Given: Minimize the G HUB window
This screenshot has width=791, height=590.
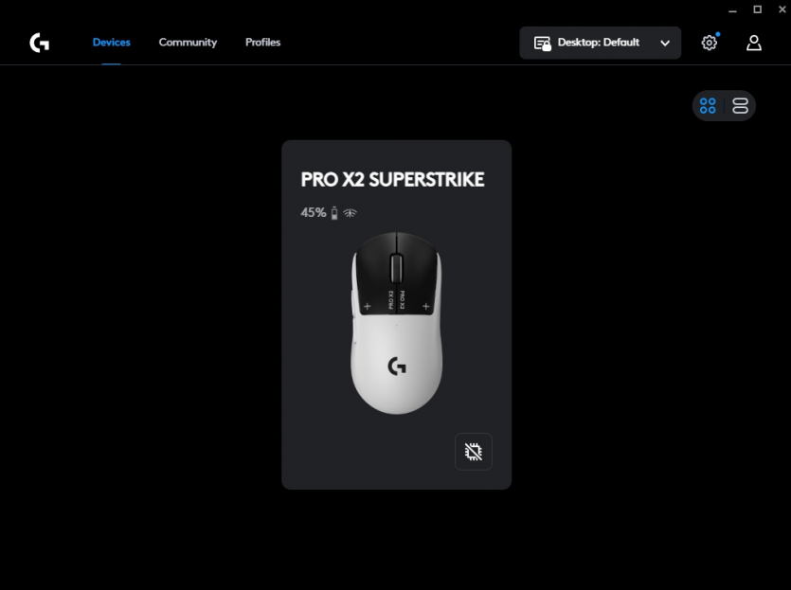Looking at the screenshot, I should (732, 10).
